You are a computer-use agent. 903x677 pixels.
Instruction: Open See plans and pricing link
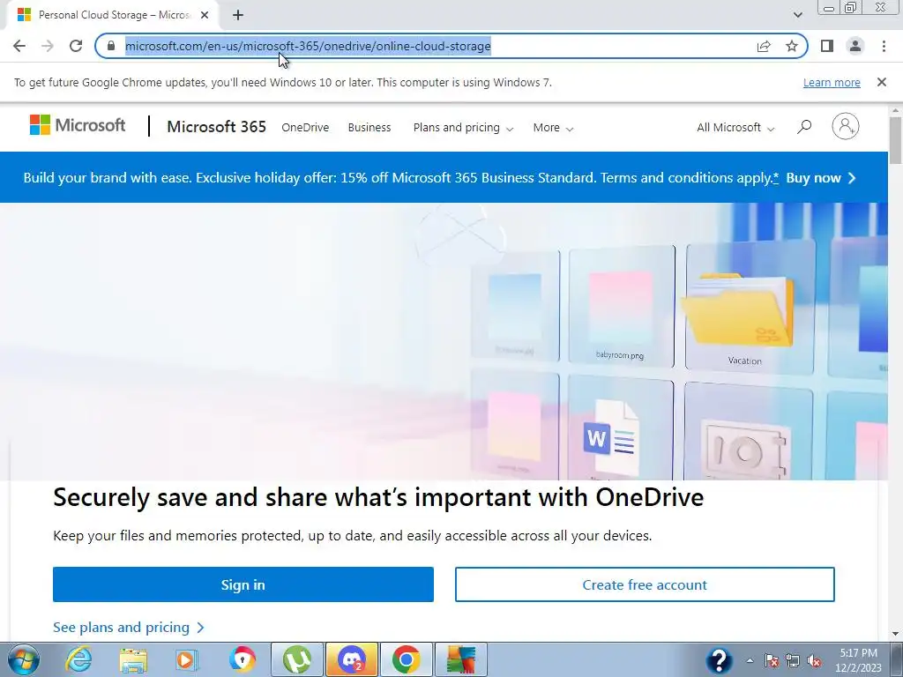129,627
